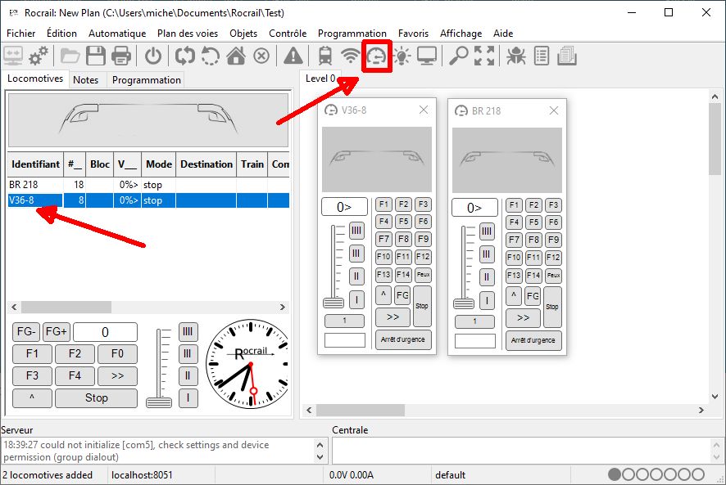Click the magnifying glass zoom icon
This screenshot has width=726, height=485.
point(458,56)
